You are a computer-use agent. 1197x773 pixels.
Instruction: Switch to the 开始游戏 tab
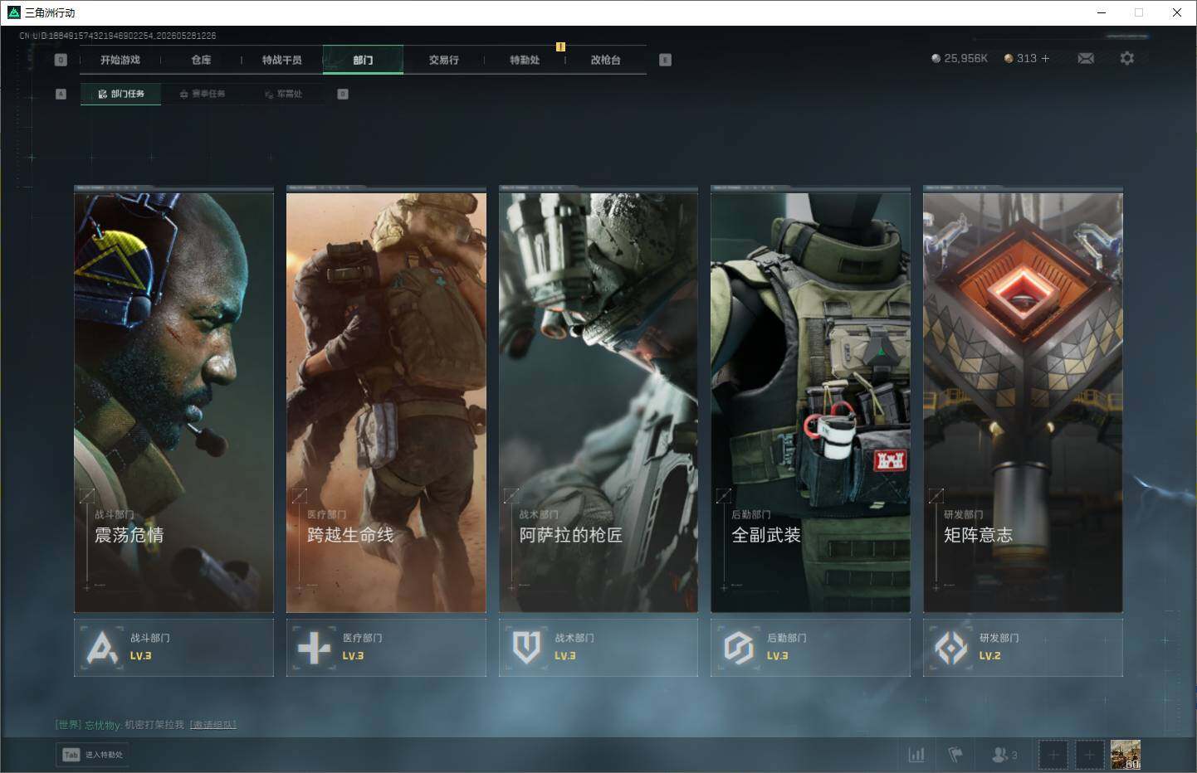tap(120, 60)
